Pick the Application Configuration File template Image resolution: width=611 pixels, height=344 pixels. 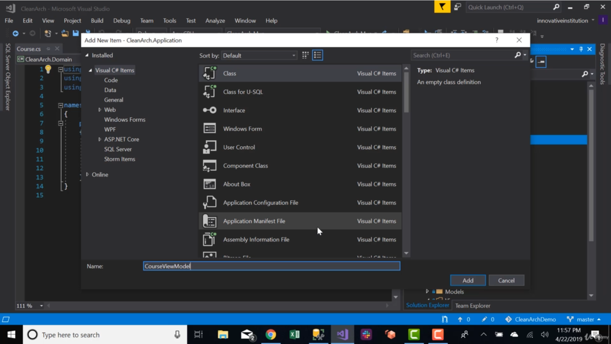point(300,202)
